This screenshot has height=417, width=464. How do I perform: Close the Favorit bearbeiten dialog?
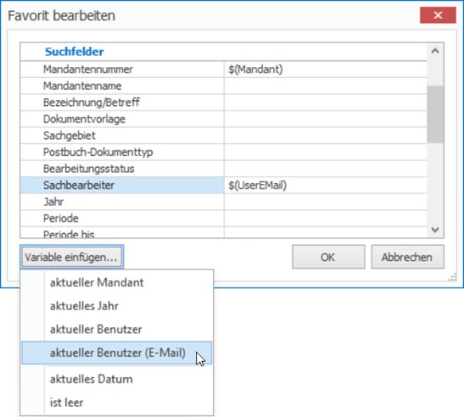pos(438,15)
